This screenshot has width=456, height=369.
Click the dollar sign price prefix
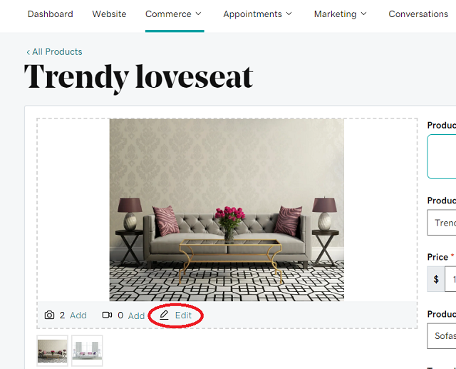[435, 279]
